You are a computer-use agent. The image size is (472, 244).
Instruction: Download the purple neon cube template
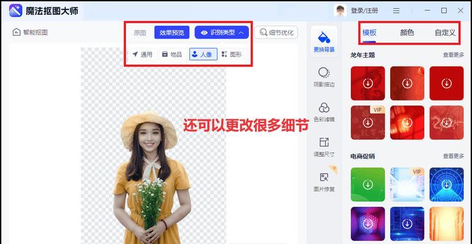tap(368, 224)
